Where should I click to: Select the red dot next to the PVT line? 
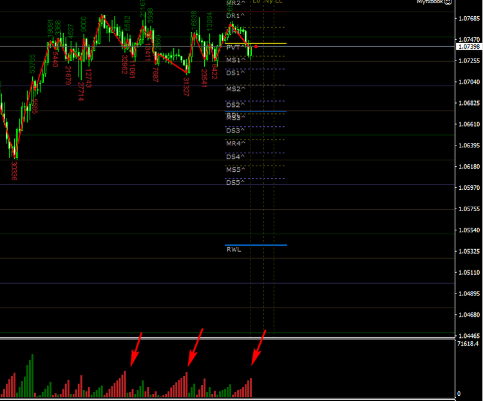[256, 46]
